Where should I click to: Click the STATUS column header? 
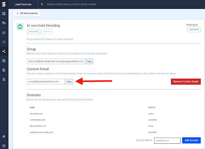click(152, 108)
